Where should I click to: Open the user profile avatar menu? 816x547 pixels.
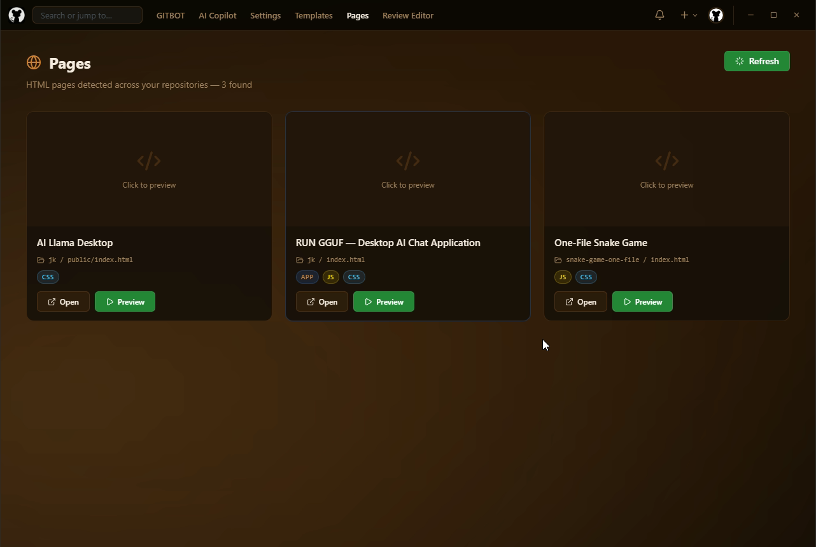tap(716, 15)
